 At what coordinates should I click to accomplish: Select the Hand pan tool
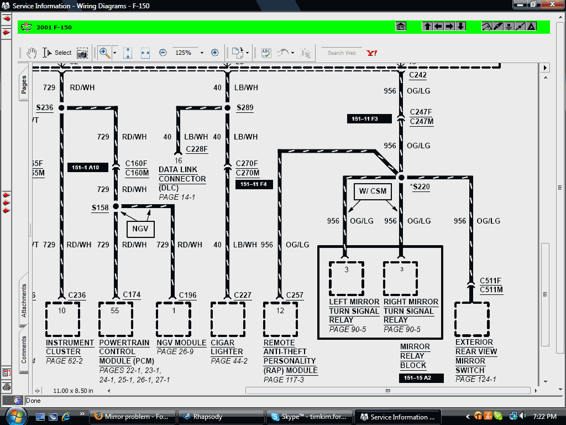click(x=32, y=53)
